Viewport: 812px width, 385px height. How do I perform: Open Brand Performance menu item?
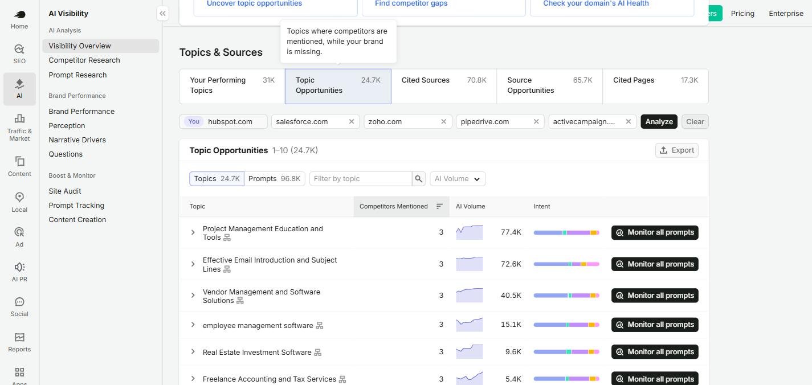[x=81, y=112]
